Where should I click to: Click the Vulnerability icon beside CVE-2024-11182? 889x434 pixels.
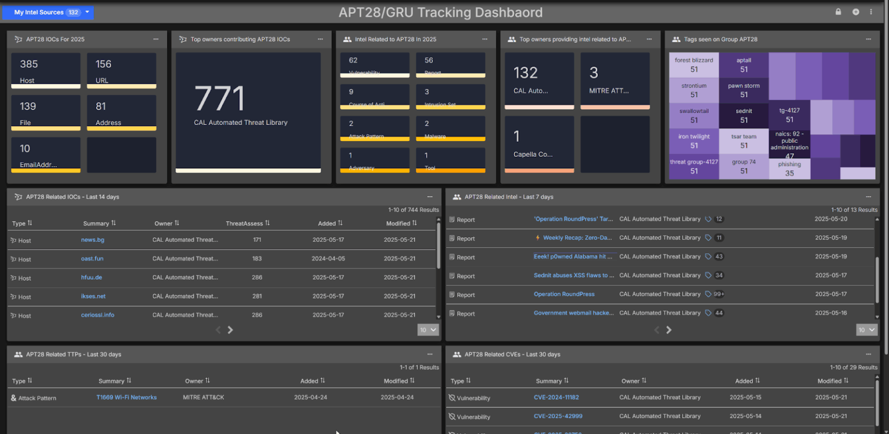pos(453,398)
